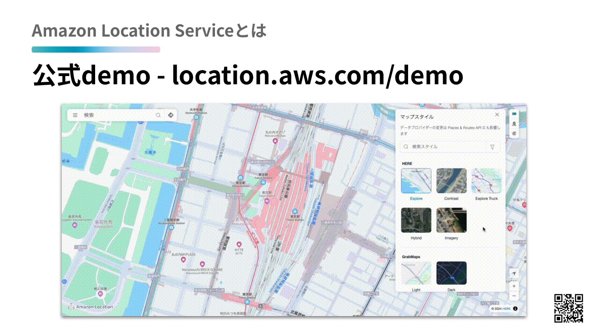Select the Imagery map style thumbnail

[x=451, y=220]
